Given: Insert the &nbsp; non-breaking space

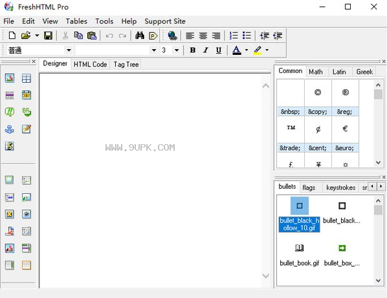Looking at the screenshot, I should tap(291, 98).
